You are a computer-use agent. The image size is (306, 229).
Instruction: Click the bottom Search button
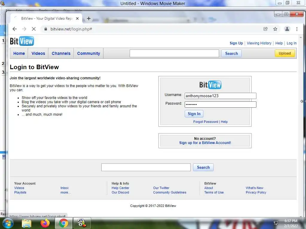click(203, 168)
